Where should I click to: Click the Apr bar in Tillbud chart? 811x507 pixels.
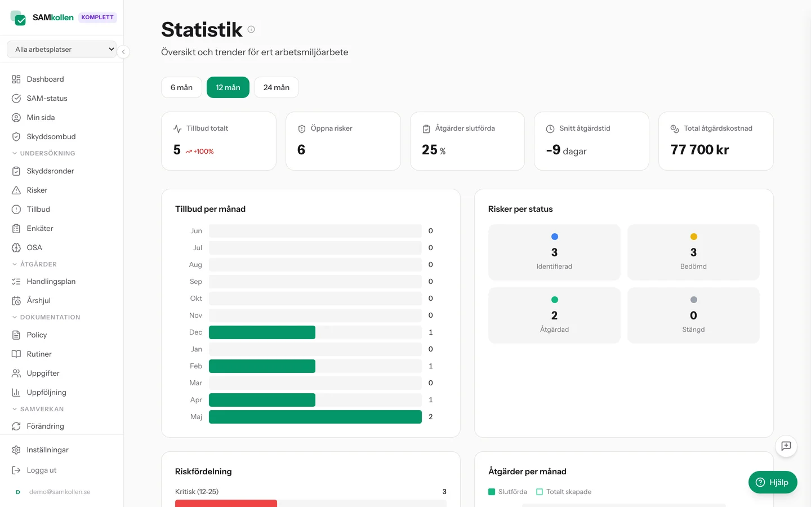click(262, 400)
